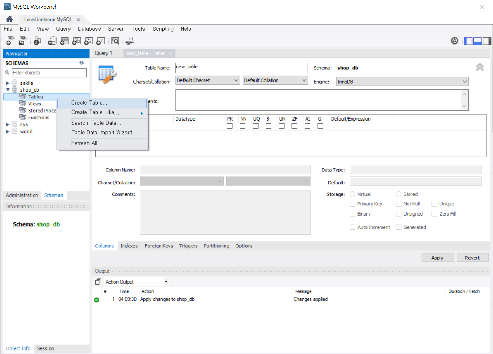493x354 pixels.
Task: Click the copy output icon
Action: point(98,282)
